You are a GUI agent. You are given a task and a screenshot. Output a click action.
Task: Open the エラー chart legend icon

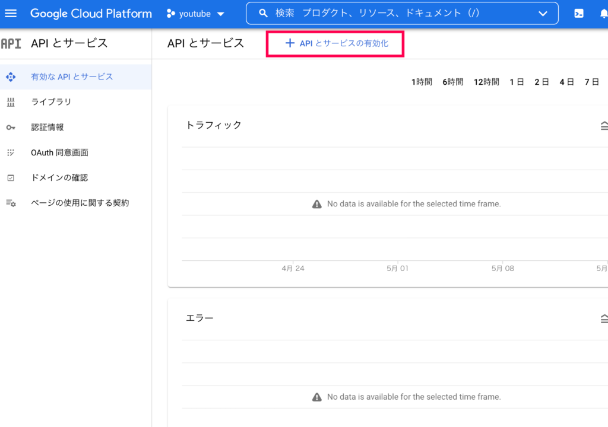click(x=604, y=318)
